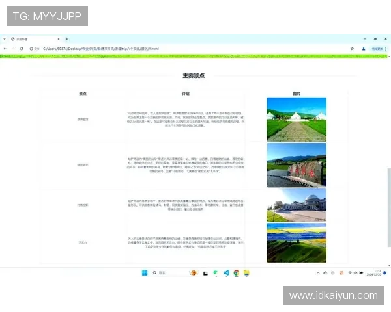Click the description beside the green hills image
391x312 pixels.
[x=186, y=242]
